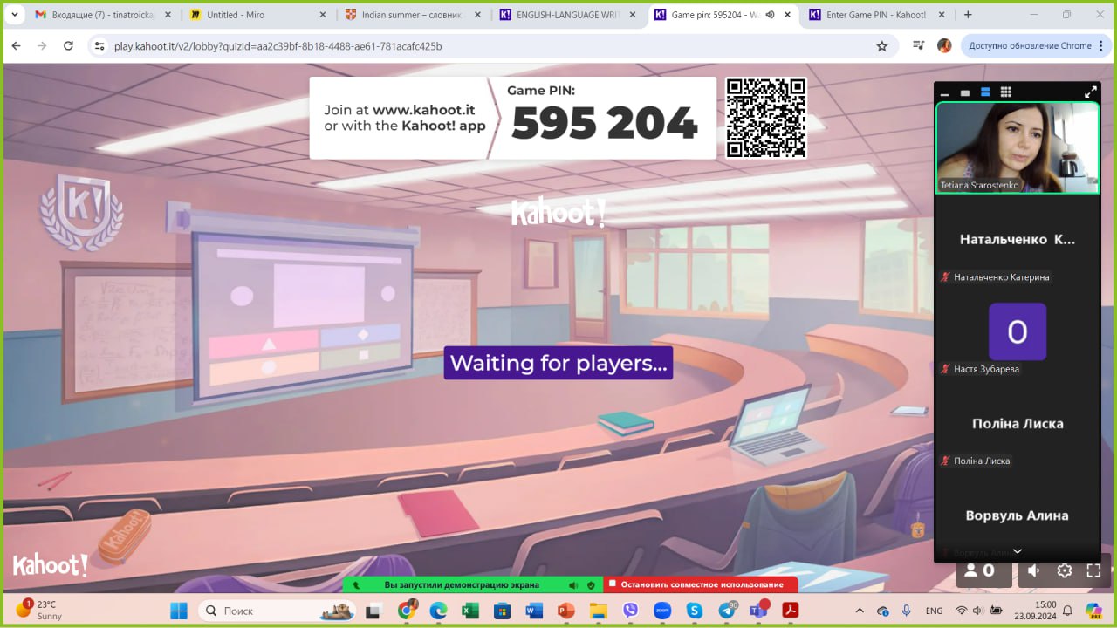
Task: Open Adobe Acrobat from taskbar
Action: coord(791,611)
